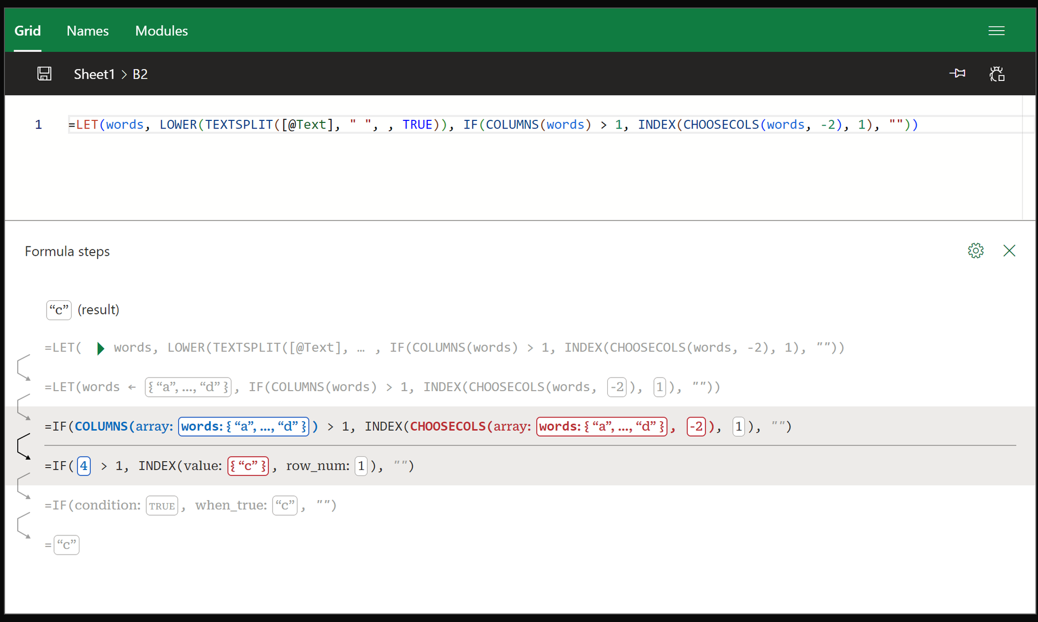Screen dimensions: 1038x622
Task: Open the Modules tab
Action: pos(161,31)
